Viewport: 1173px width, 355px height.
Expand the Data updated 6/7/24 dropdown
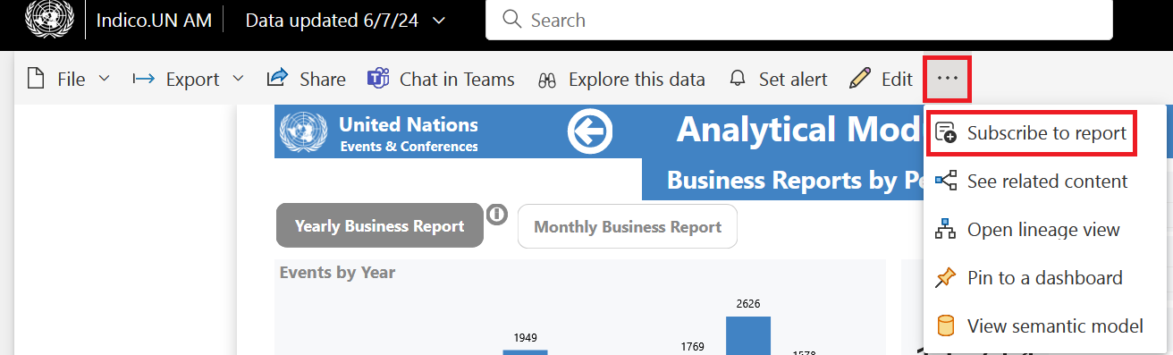[x=345, y=20]
